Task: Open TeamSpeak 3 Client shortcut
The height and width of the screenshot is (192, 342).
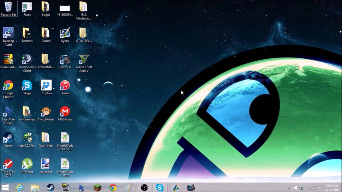Action: coord(27,63)
